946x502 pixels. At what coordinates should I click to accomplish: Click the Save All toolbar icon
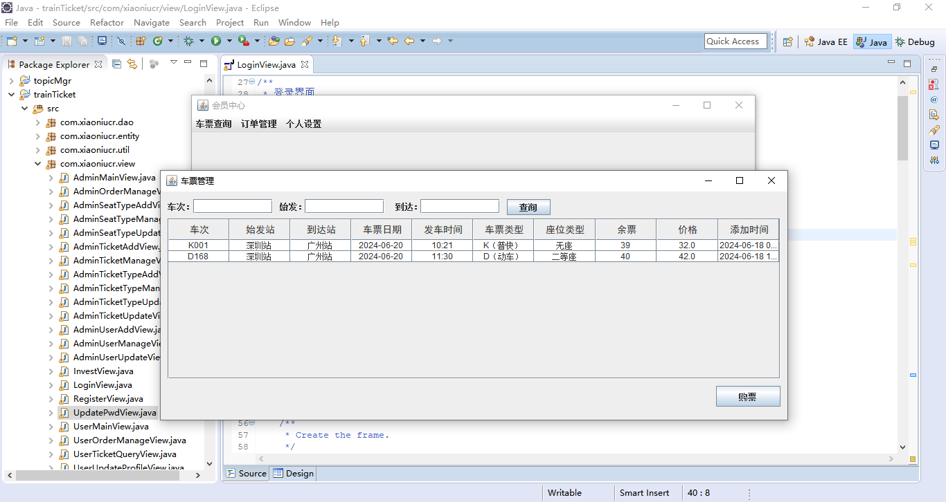click(x=82, y=41)
